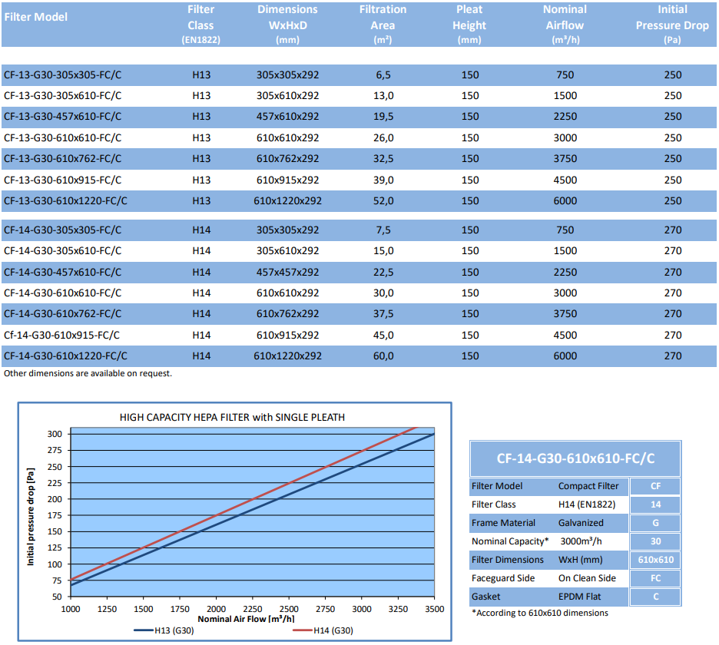Screen dimensions: 719x645
Task: Select the H13 (G30) legend entry
Action: coord(164,630)
